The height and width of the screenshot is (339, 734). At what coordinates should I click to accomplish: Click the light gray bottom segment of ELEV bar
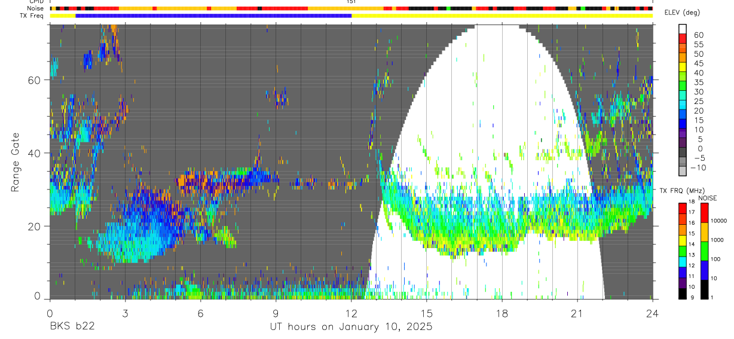[x=684, y=172]
